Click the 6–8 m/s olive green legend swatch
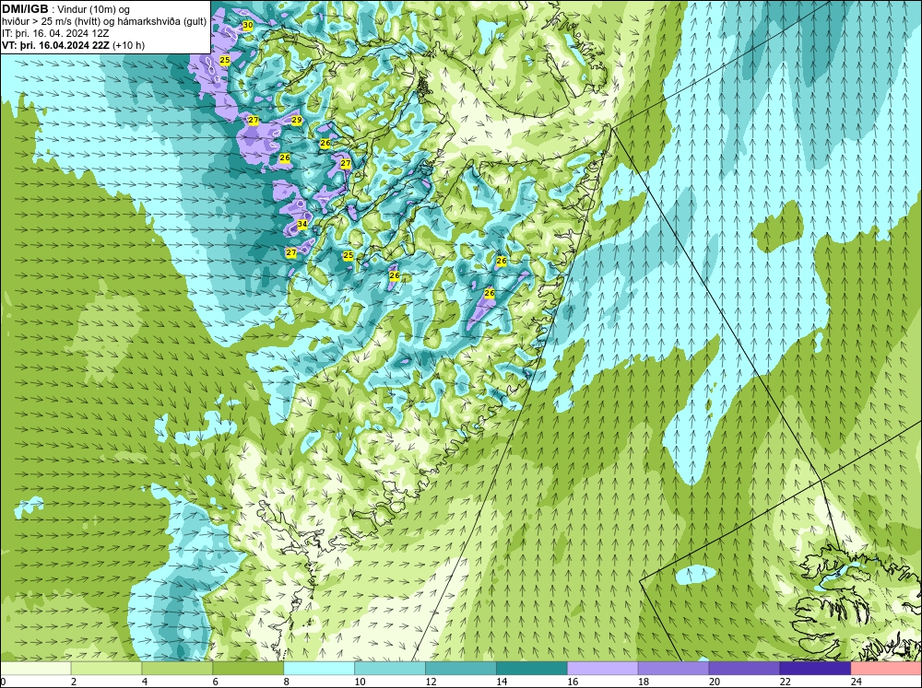 [x=248, y=668]
